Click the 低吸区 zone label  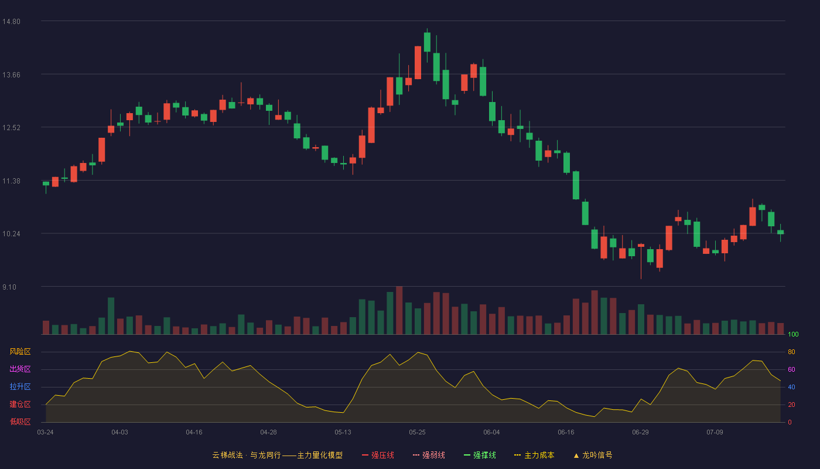point(20,422)
